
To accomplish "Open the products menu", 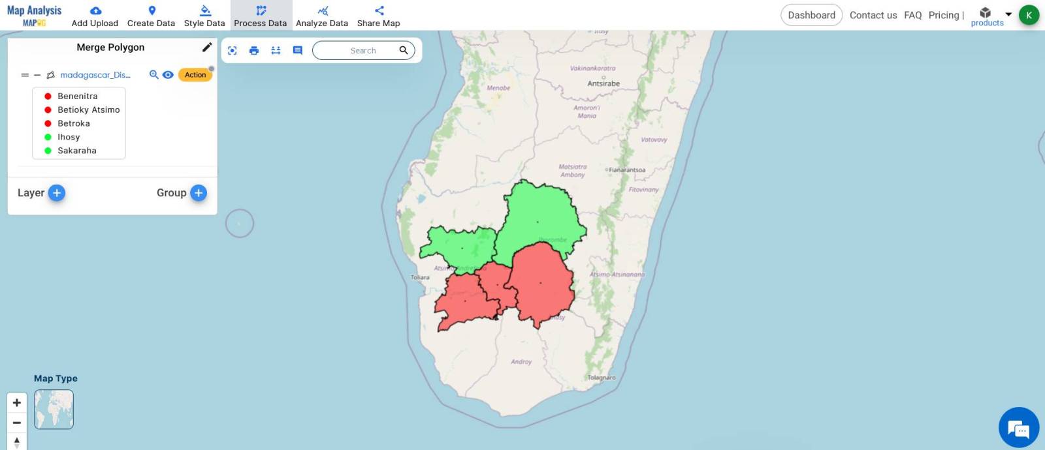I will (987, 16).
